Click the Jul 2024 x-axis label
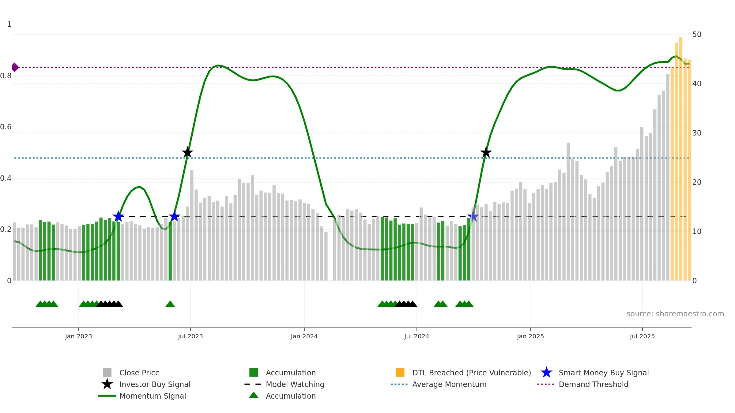735x413 pixels. (x=417, y=337)
